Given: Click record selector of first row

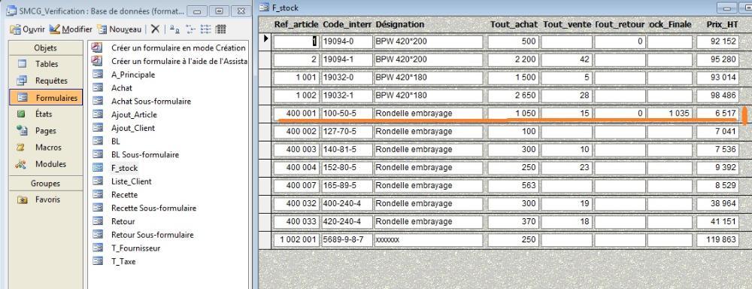Looking at the screenshot, I should (x=265, y=41).
